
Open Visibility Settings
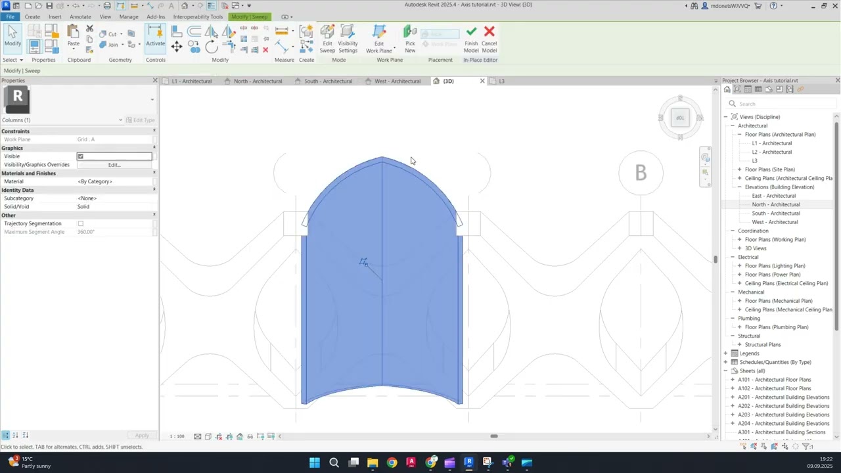(348, 39)
